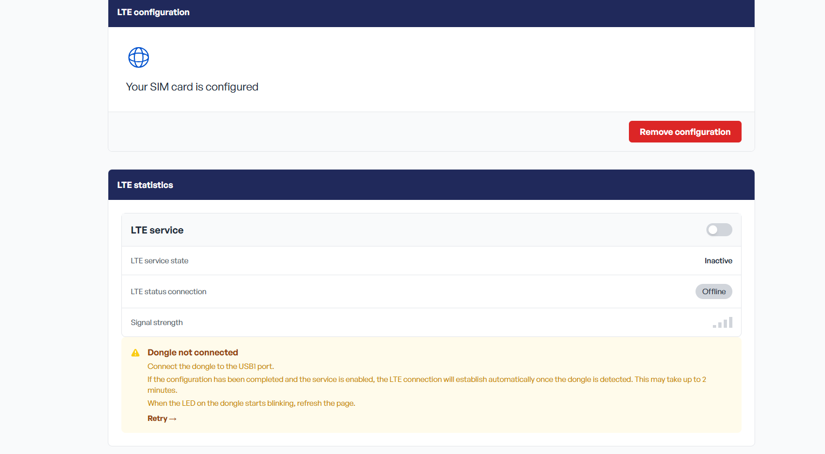Viewport: 825px width, 454px height.
Task: Select the LTE status connection label
Action: [x=168, y=292]
